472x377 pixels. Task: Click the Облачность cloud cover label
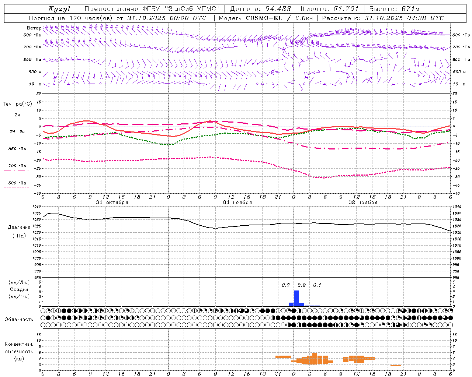coord(19,319)
